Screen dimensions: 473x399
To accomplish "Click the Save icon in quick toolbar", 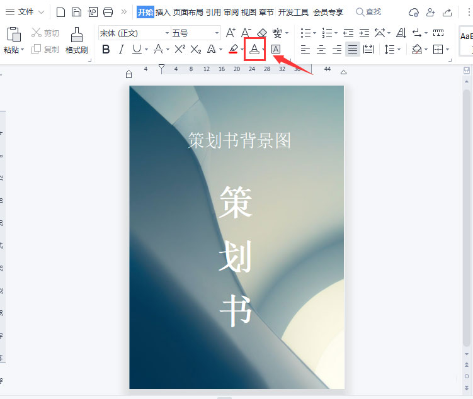I will [76, 12].
